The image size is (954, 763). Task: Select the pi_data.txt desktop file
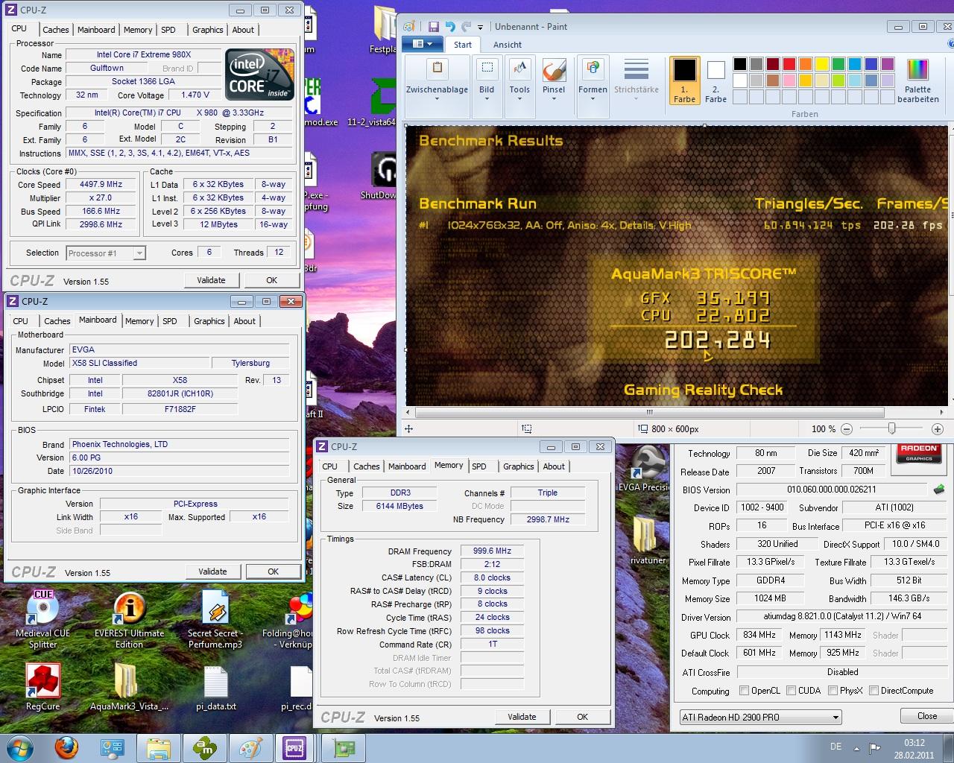[215, 687]
